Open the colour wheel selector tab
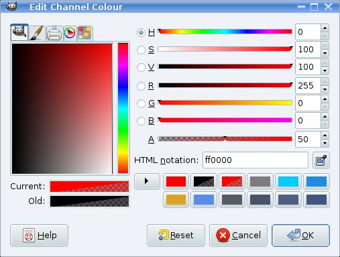This screenshot has height=257, width=340. pyautogui.click(x=70, y=33)
